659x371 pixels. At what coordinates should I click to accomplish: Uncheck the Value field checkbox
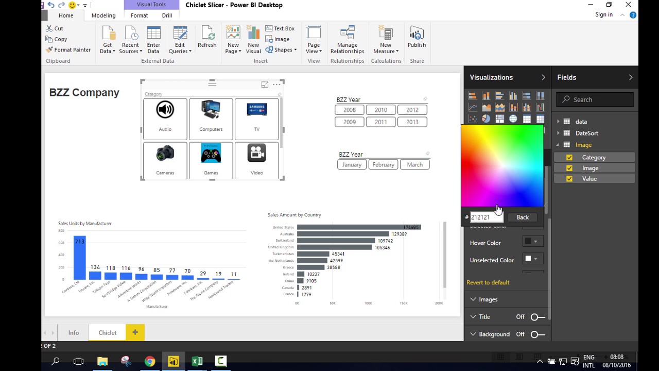pyautogui.click(x=569, y=179)
